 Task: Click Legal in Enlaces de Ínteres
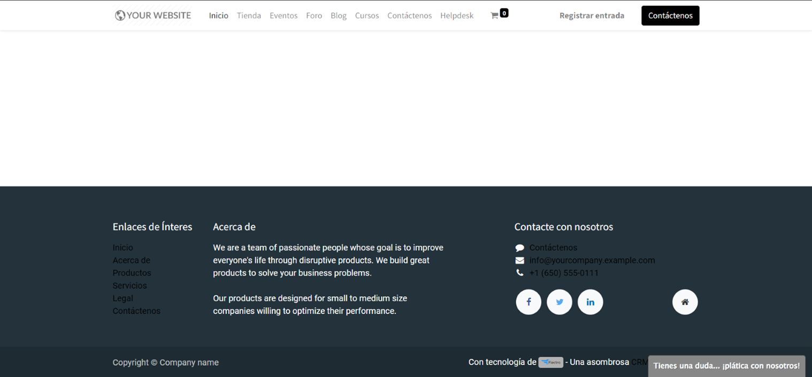pos(122,299)
